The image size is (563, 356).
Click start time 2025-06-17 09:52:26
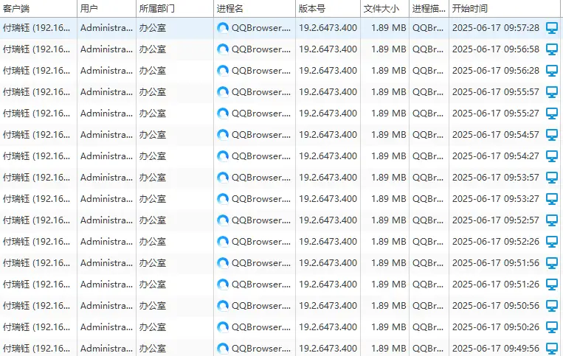[496, 242]
